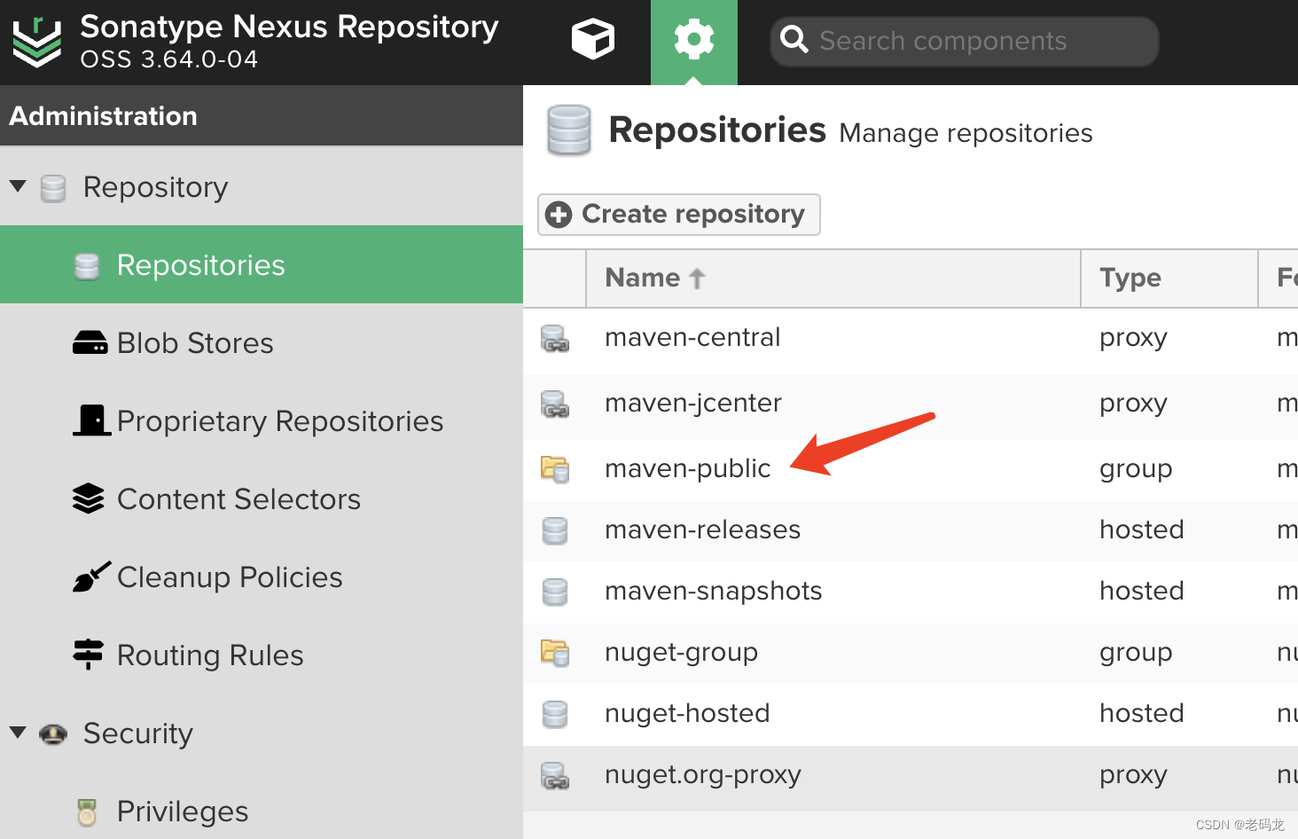
Task: Collapse the Repository tree section
Action: pos(18,186)
